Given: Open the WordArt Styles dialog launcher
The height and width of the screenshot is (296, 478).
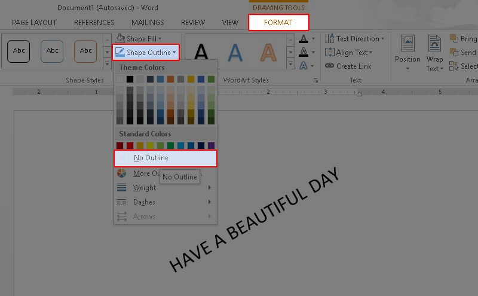Looking at the screenshot, I should (x=315, y=80).
